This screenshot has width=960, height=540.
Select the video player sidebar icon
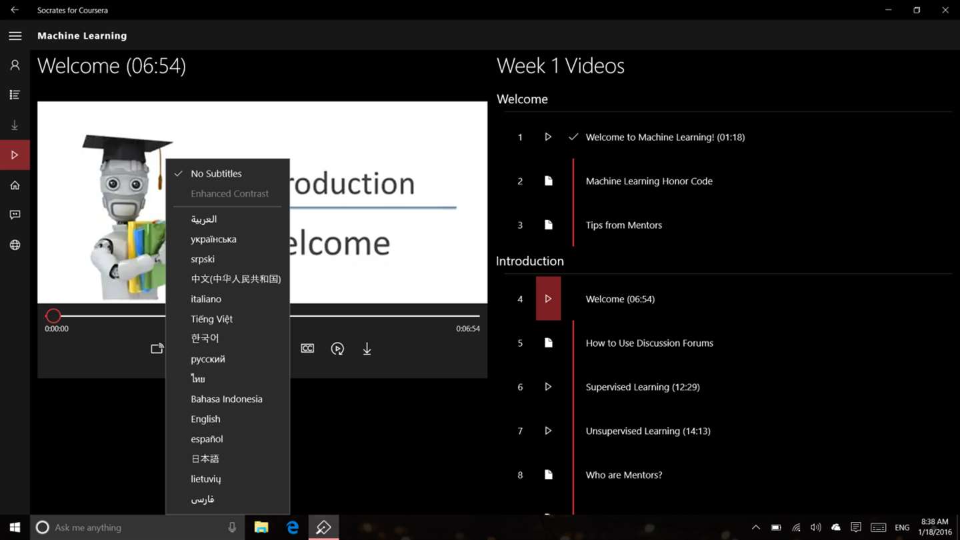click(x=15, y=155)
